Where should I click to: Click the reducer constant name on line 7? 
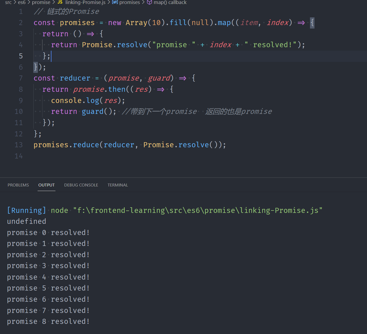(x=75, y=78)
